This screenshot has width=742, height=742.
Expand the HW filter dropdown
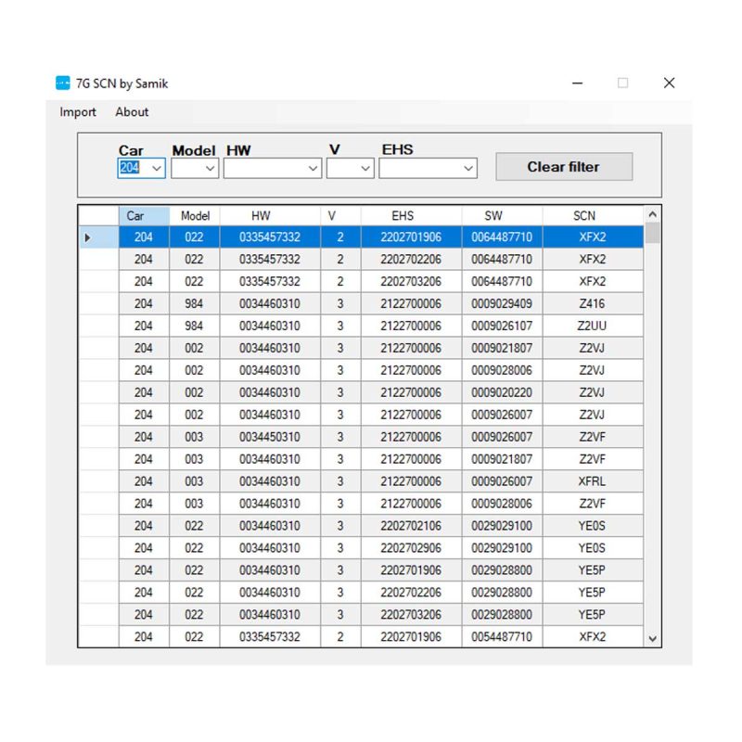tap(313, 169)
